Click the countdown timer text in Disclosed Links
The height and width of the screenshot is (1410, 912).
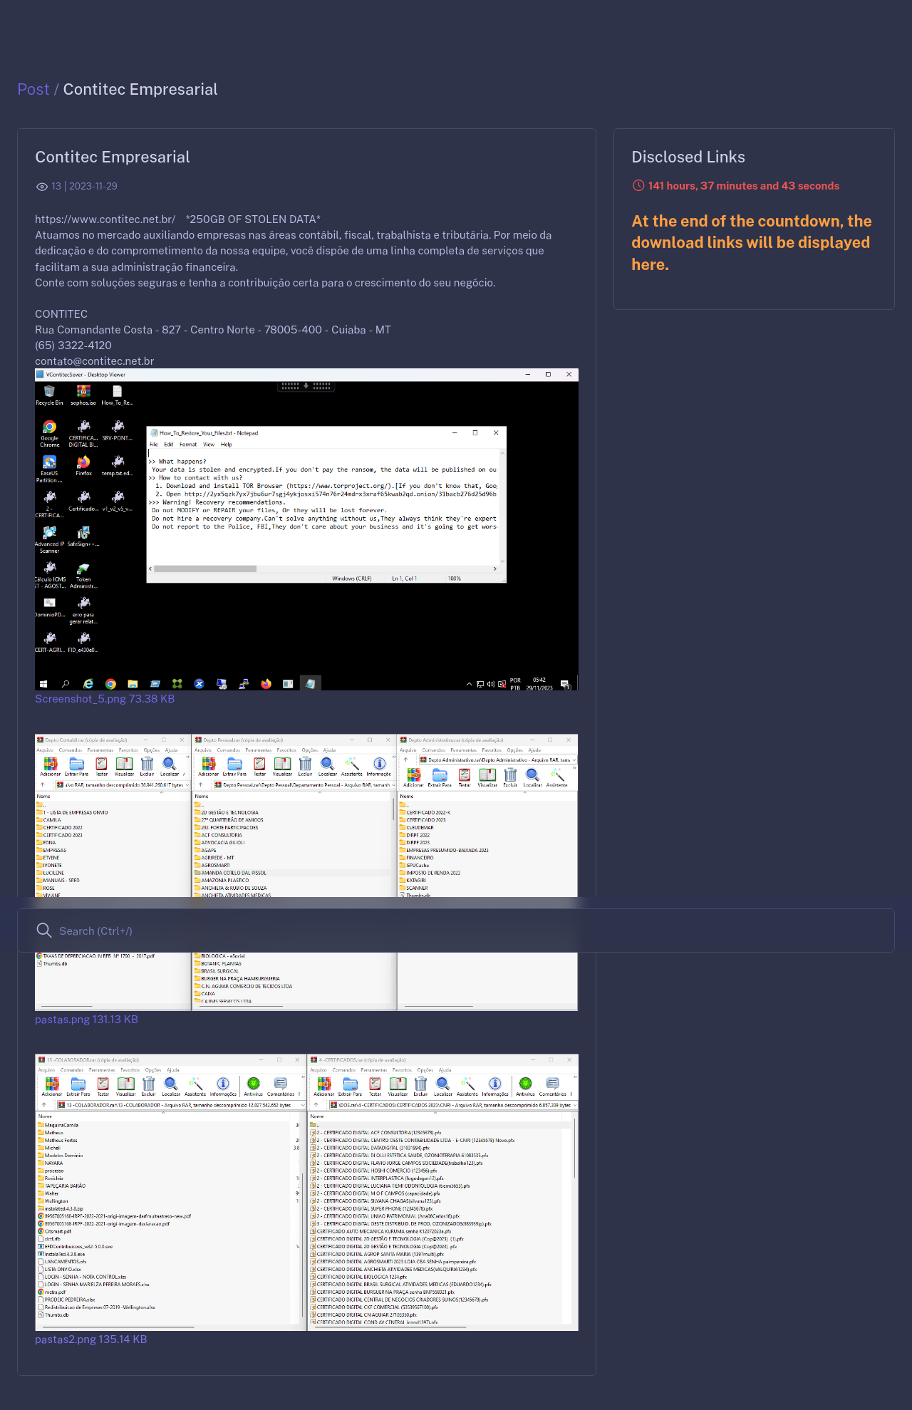(x=744, y=186)
